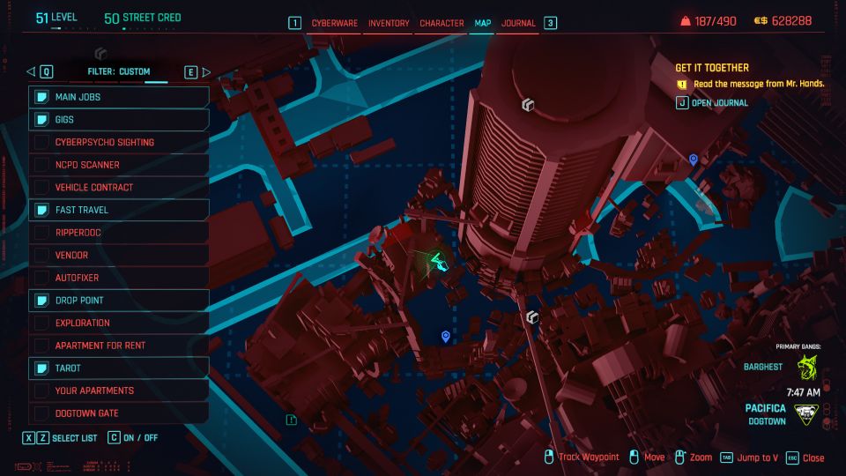Image resolution: width=846 pixels, height=476 pixels.
Task: Switch to next filter with right arrow
Action: (x=206, y=71)
